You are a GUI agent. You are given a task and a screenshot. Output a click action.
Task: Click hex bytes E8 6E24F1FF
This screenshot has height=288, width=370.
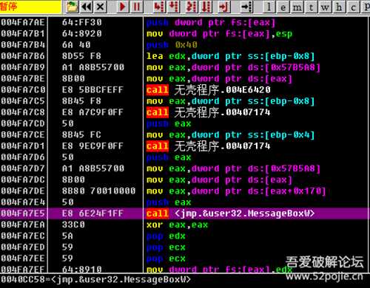(92, 213)
